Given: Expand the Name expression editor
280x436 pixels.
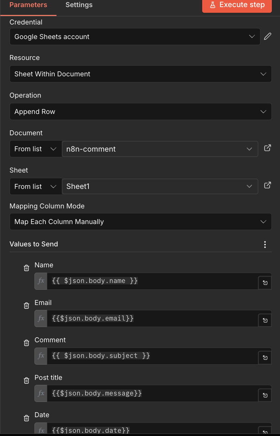Looking at the screenshot, I should [x=265, y=283].
